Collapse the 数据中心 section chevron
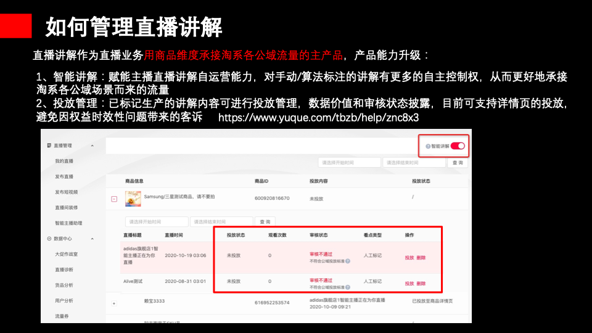The width and height of the screenshot is (592, 333). (x=92, y=239)
